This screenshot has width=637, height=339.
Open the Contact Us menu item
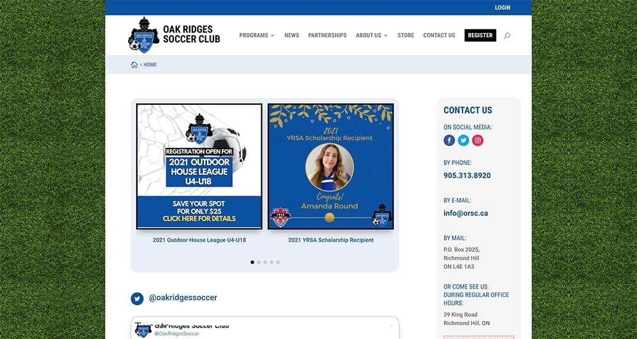[439, 35]
